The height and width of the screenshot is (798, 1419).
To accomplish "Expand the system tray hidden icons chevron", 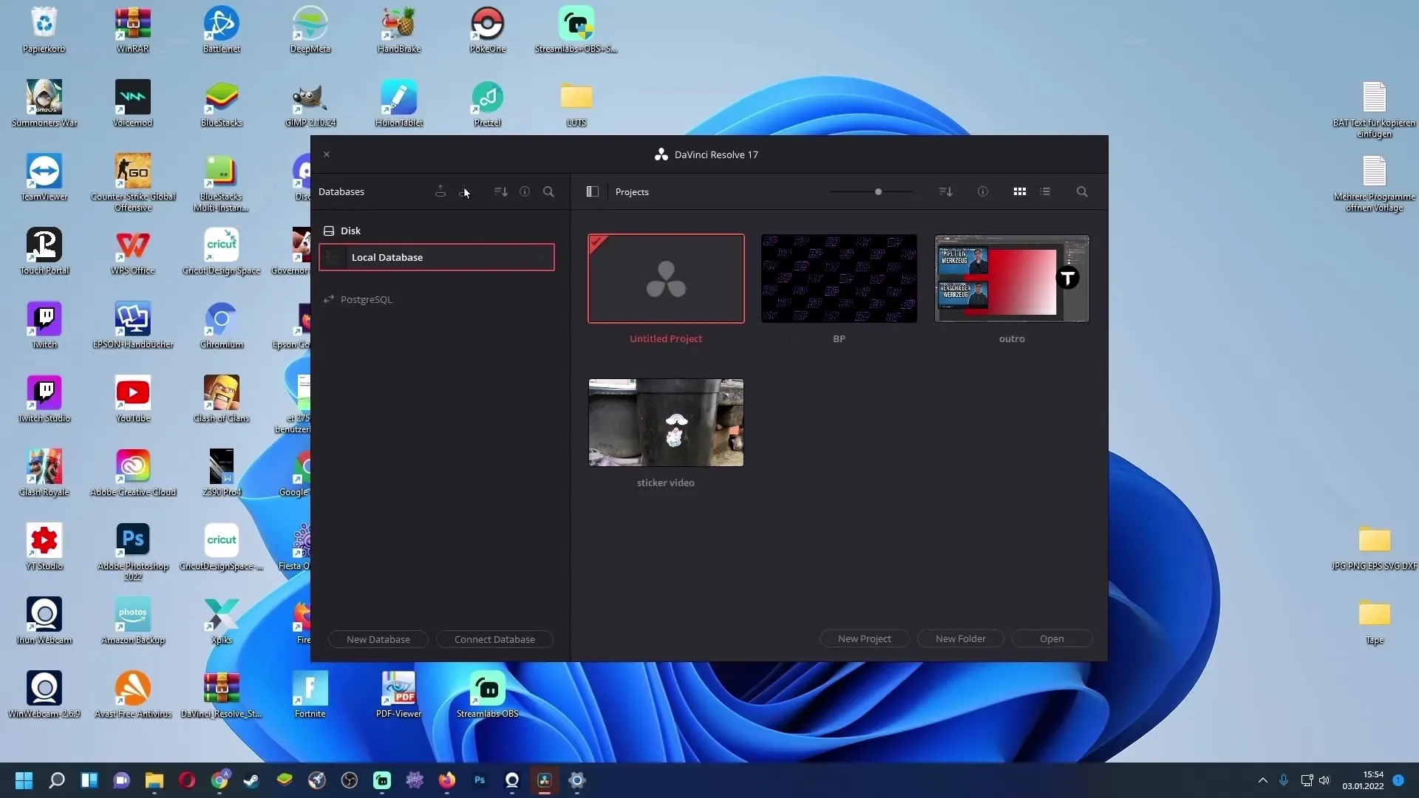I will (x=1263, y=780).
